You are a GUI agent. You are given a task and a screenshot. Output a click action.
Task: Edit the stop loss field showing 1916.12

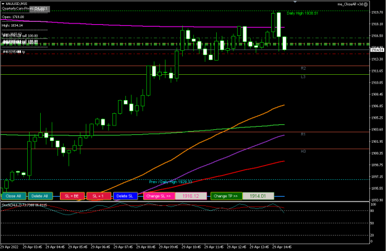[191, 196]
